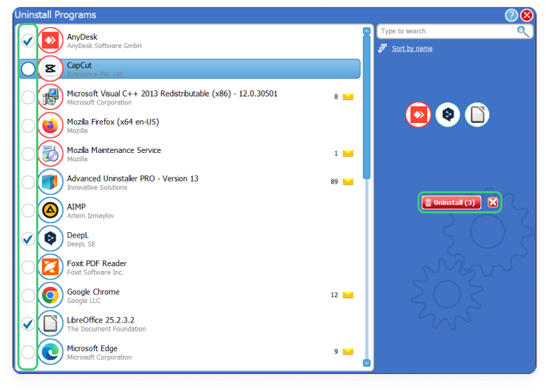This screenshot has width=549, height=392.
Task: Select the CapCut program name
Action: 79,65
